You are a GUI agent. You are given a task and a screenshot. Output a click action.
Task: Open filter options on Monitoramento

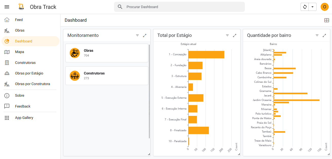coord(137,35)
